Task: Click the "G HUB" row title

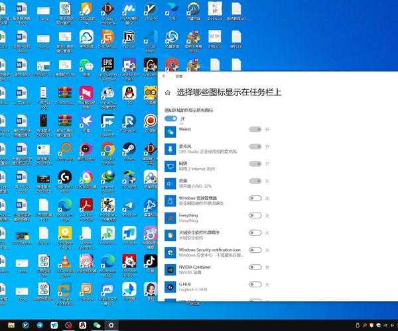Action: coord(185,284)
